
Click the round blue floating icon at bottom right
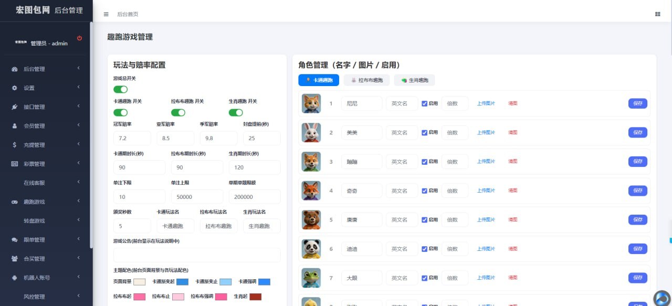661,298
